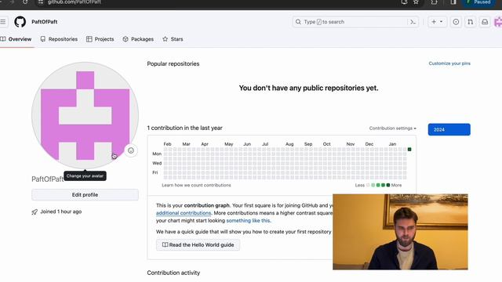The height and width of the screenshot is (282, 502).
Task: Open the browser extensions puzzle icon
Action: 434,2
